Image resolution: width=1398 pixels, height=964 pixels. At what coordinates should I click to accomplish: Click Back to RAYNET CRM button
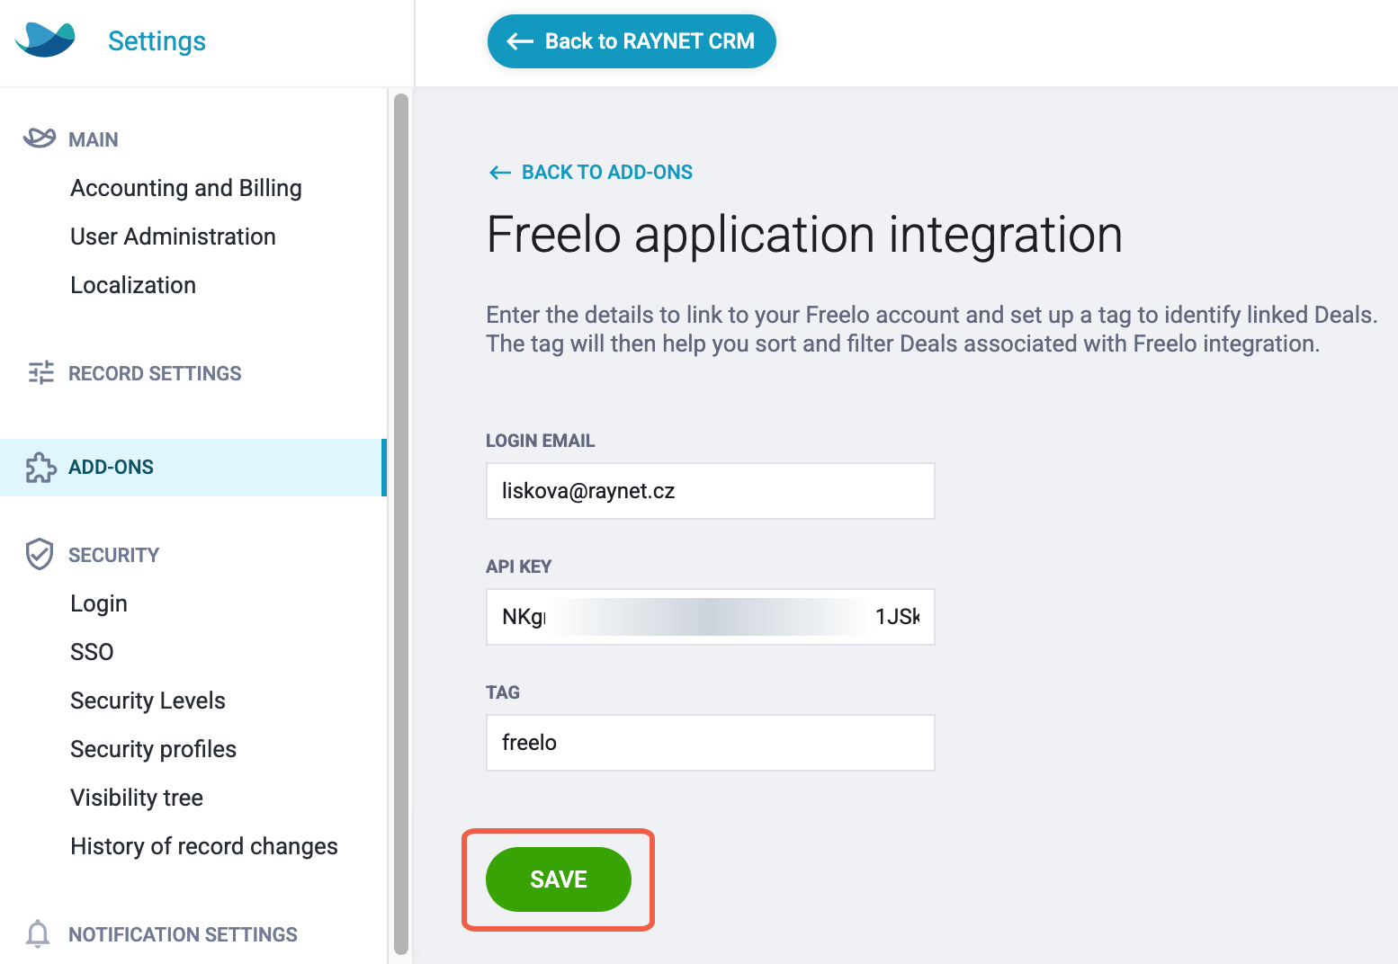(x=631, y=41)
